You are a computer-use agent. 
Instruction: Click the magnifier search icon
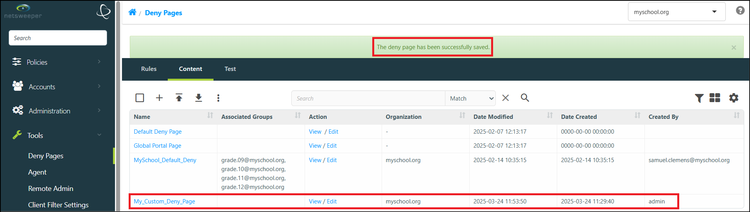(525, 98)
